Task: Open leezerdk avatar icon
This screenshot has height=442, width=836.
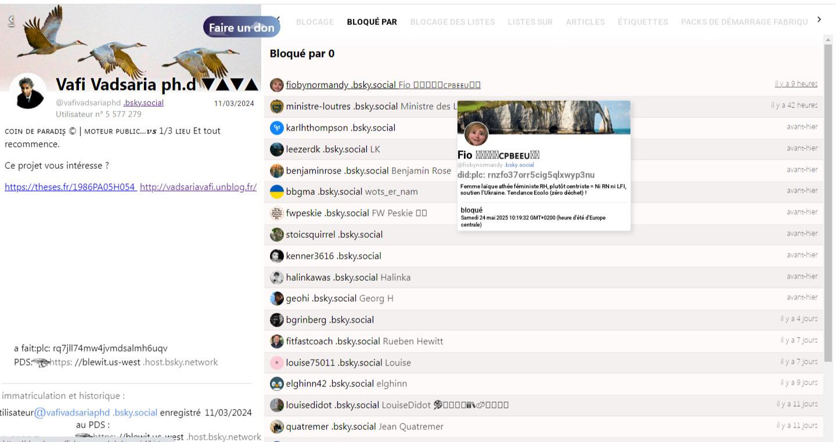Action: click(x=277, y=149)
